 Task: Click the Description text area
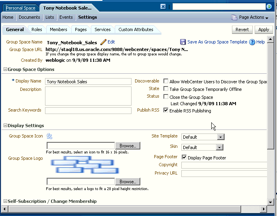pos(88,96)
